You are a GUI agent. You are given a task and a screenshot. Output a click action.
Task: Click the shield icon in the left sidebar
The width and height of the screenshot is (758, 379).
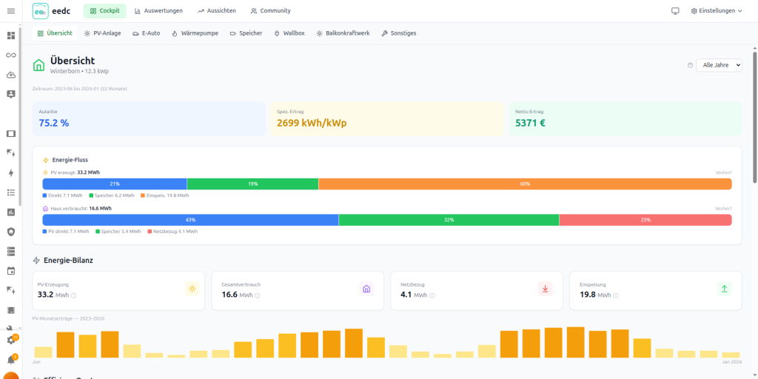(x=10, y=232)
